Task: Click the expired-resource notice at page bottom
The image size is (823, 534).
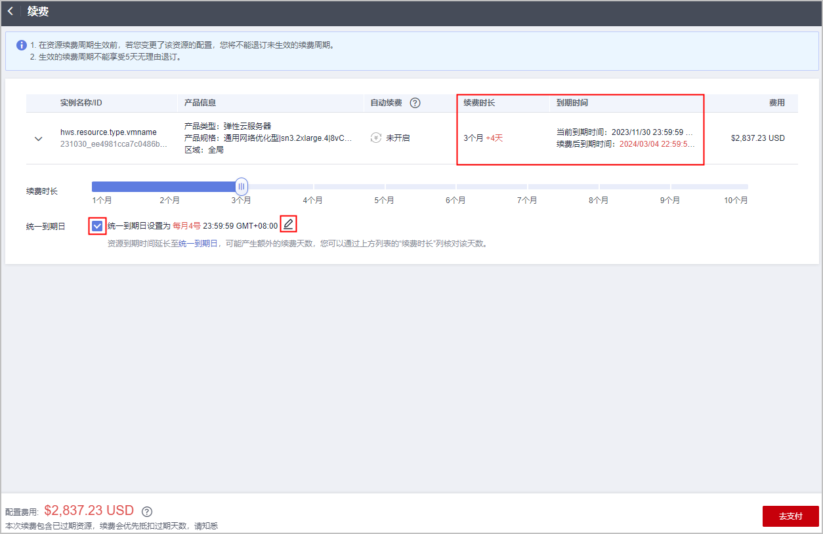Action: 112,525
